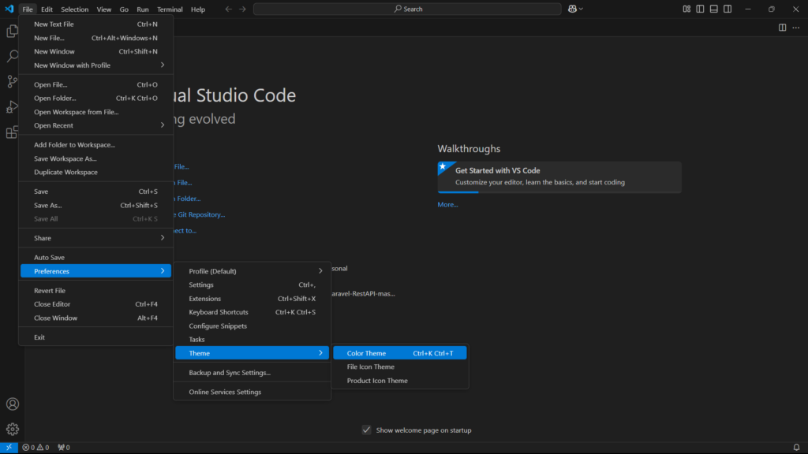Select Close Editor menu entry

(x=95, y=304)
